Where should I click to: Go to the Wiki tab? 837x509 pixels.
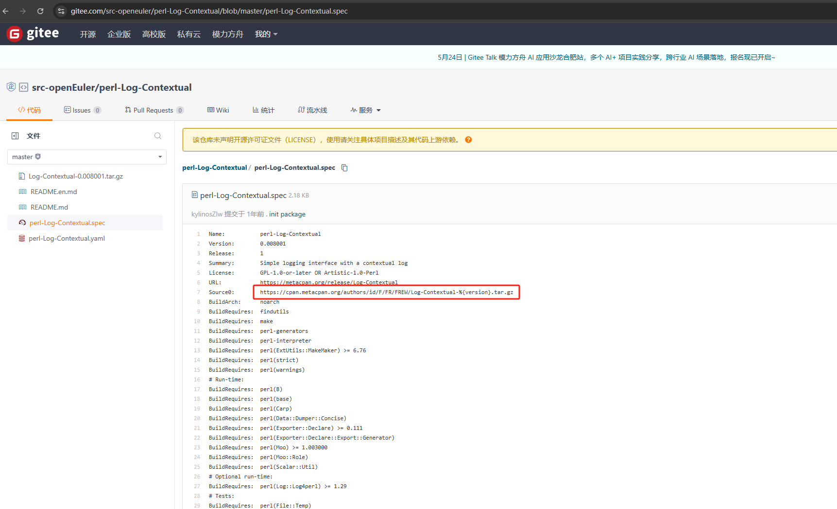(218, 110)
